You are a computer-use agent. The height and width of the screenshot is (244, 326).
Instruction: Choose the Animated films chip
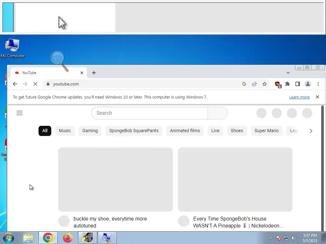tap(185, 131)
